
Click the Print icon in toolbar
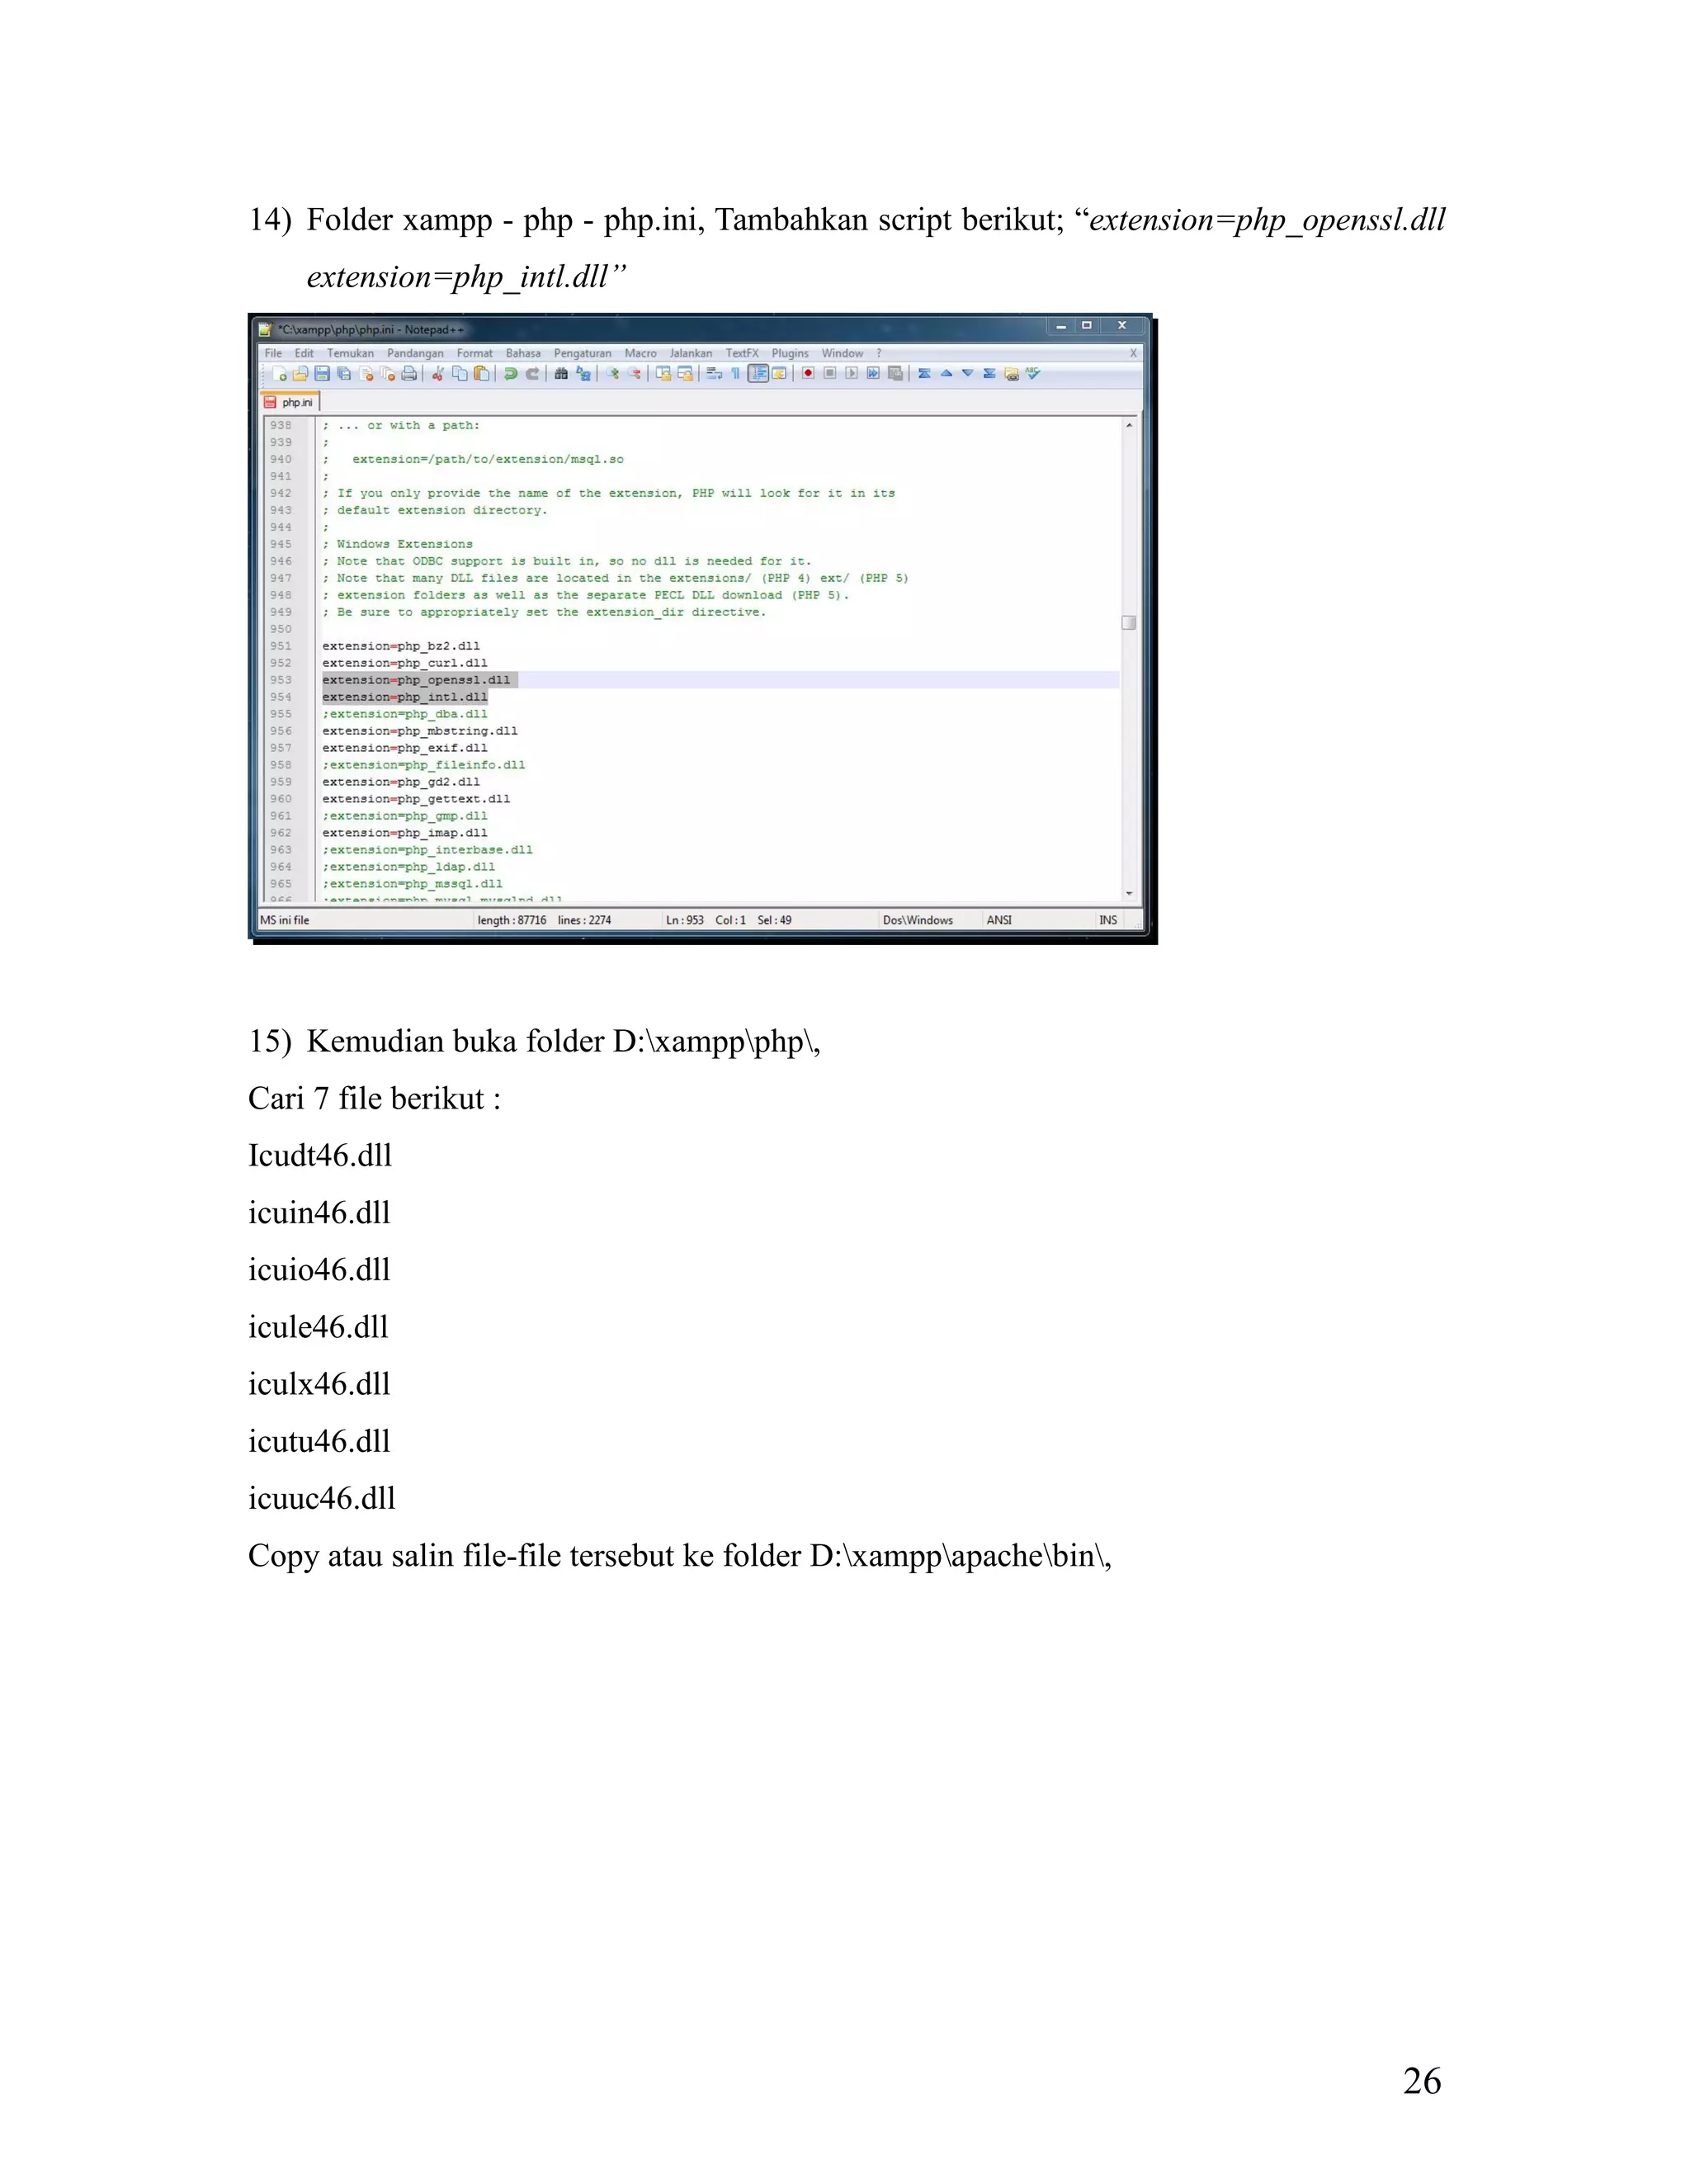click(409, 374)
